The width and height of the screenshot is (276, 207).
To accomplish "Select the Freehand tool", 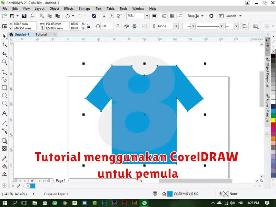I will (x=4, y=72).
